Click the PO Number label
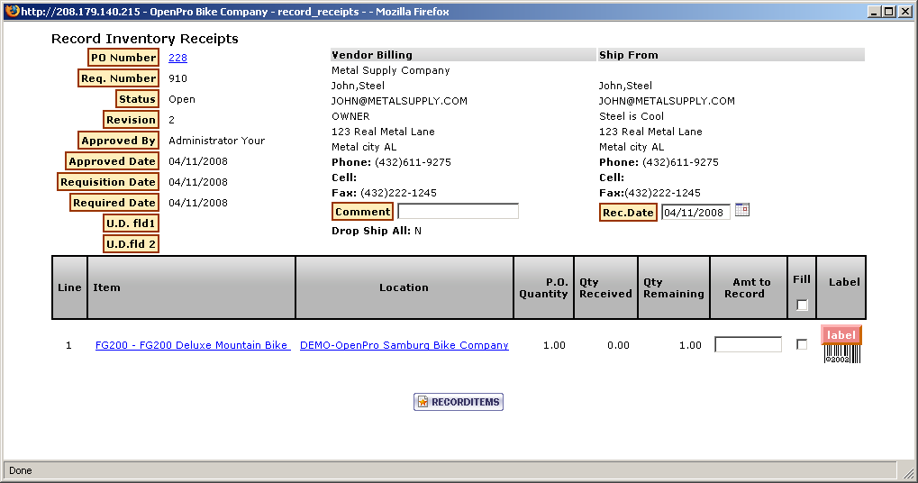918x483 pixels. pyautogui.click(x=123, y=58)
